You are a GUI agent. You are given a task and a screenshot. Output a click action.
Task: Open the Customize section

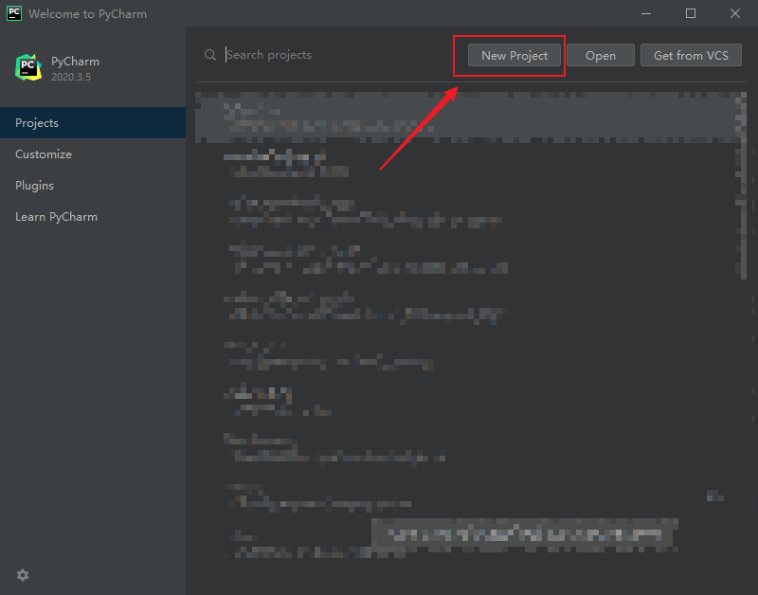pyautogui.click(x=93, y=154)
